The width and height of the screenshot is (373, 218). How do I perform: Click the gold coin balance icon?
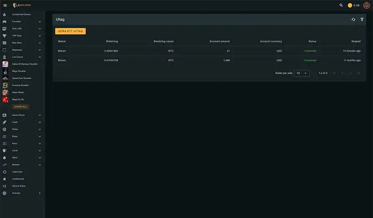click(x=350, y=5)
